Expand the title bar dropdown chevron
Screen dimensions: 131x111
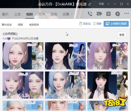point(108,4)
